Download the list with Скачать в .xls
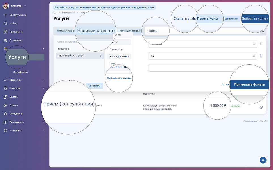The height and width of the screenshot is (170, 273). pyautogui.click(x=185, y=19)
